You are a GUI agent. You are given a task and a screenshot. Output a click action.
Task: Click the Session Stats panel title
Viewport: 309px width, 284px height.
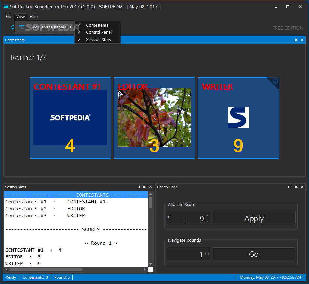(15, 187)
